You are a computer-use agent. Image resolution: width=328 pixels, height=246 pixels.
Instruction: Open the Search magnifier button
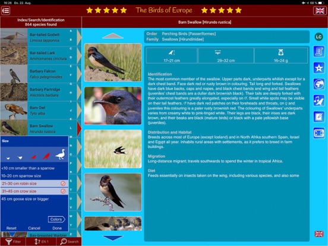click(x=69, y=242)
